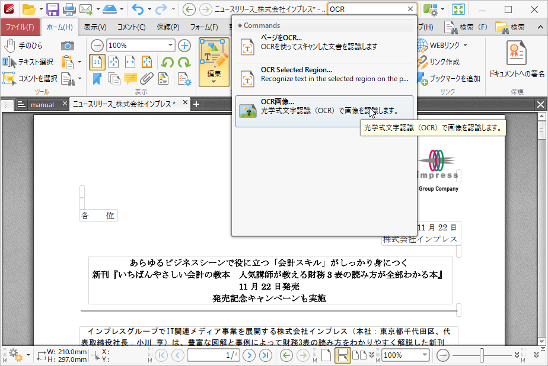Open the ribbon zoom level 100% combo box
The width and height of the screenshot is (548, 366).
[x=141, y=46]
